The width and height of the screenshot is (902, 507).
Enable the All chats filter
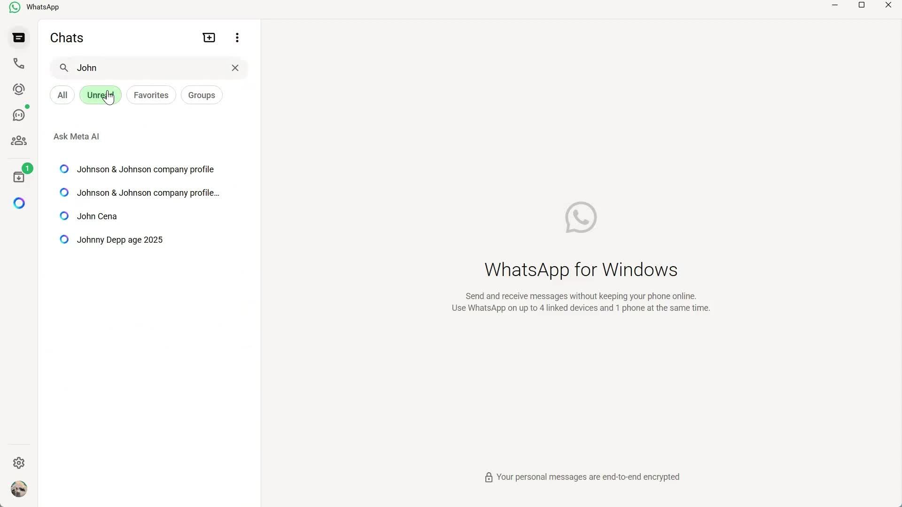tap(62, 95)
